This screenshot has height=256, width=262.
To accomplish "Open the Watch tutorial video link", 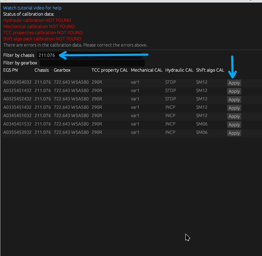I will tap(32, 8).
